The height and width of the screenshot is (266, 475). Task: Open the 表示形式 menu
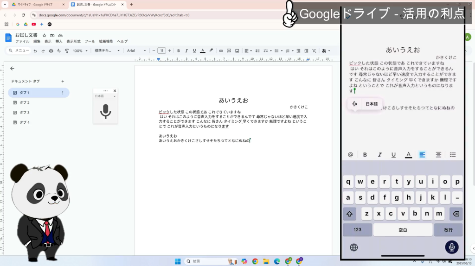tap(73, 41)
